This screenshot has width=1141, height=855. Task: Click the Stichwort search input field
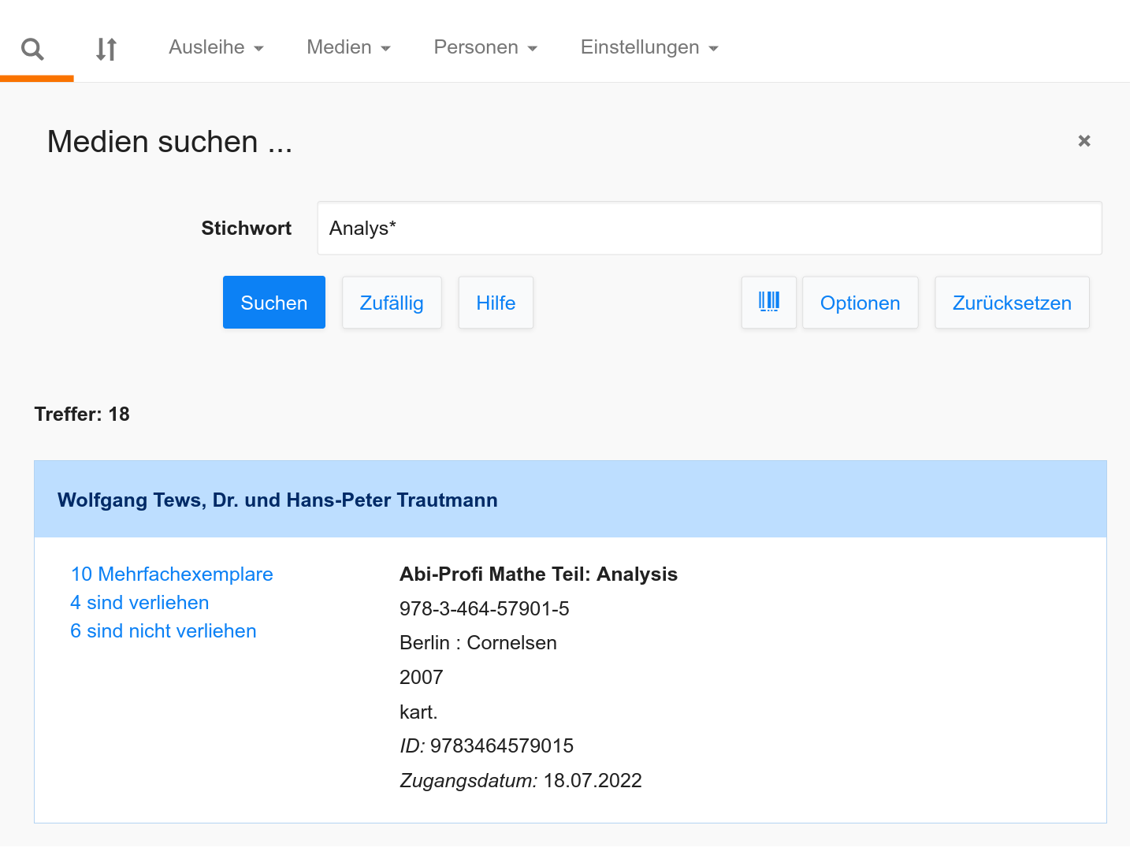709,229
